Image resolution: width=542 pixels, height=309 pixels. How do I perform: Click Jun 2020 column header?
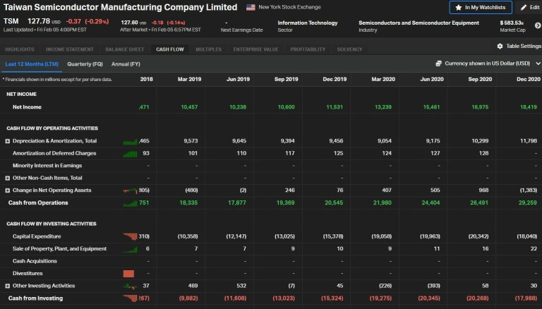click(432, 79)
